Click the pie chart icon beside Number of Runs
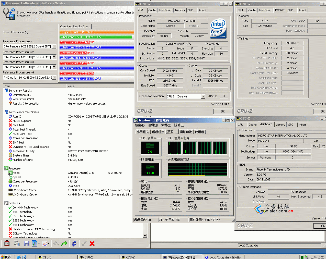Screen dimensions: 326x259 pyautogui.click(x=10, y=160)
